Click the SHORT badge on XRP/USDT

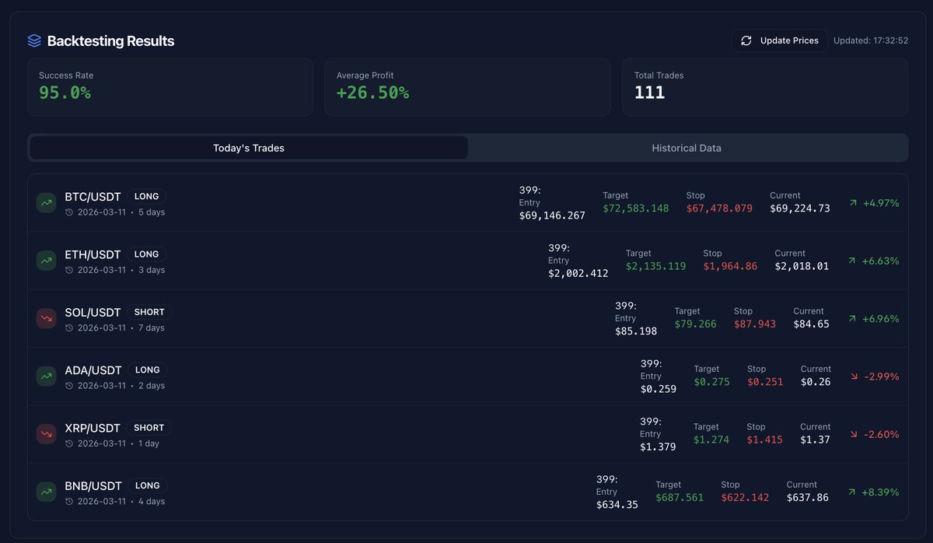[149, 428]
